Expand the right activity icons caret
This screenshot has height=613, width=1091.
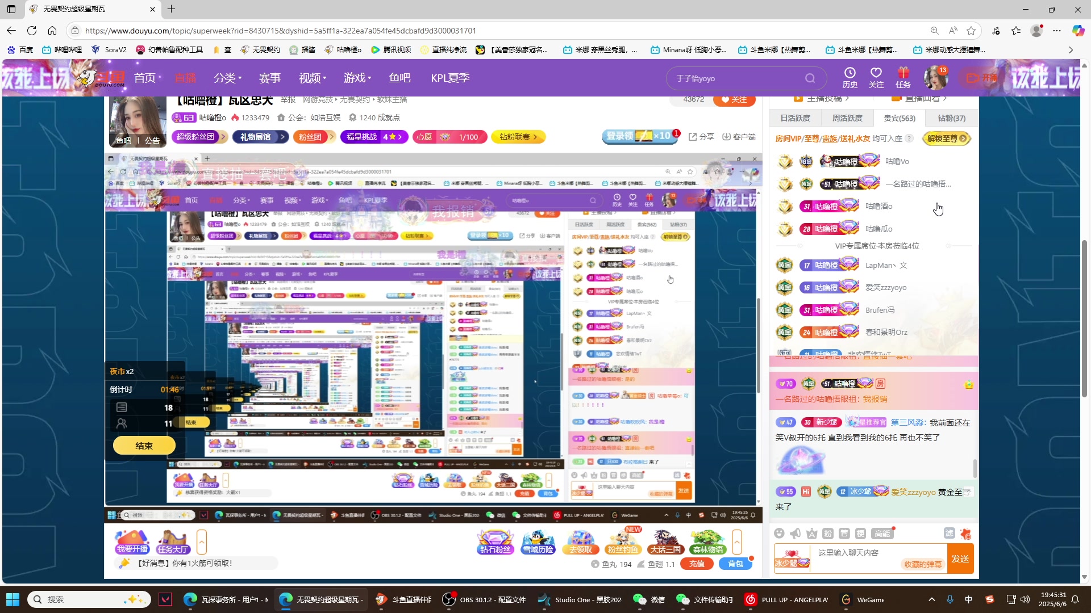pos(737,542)
